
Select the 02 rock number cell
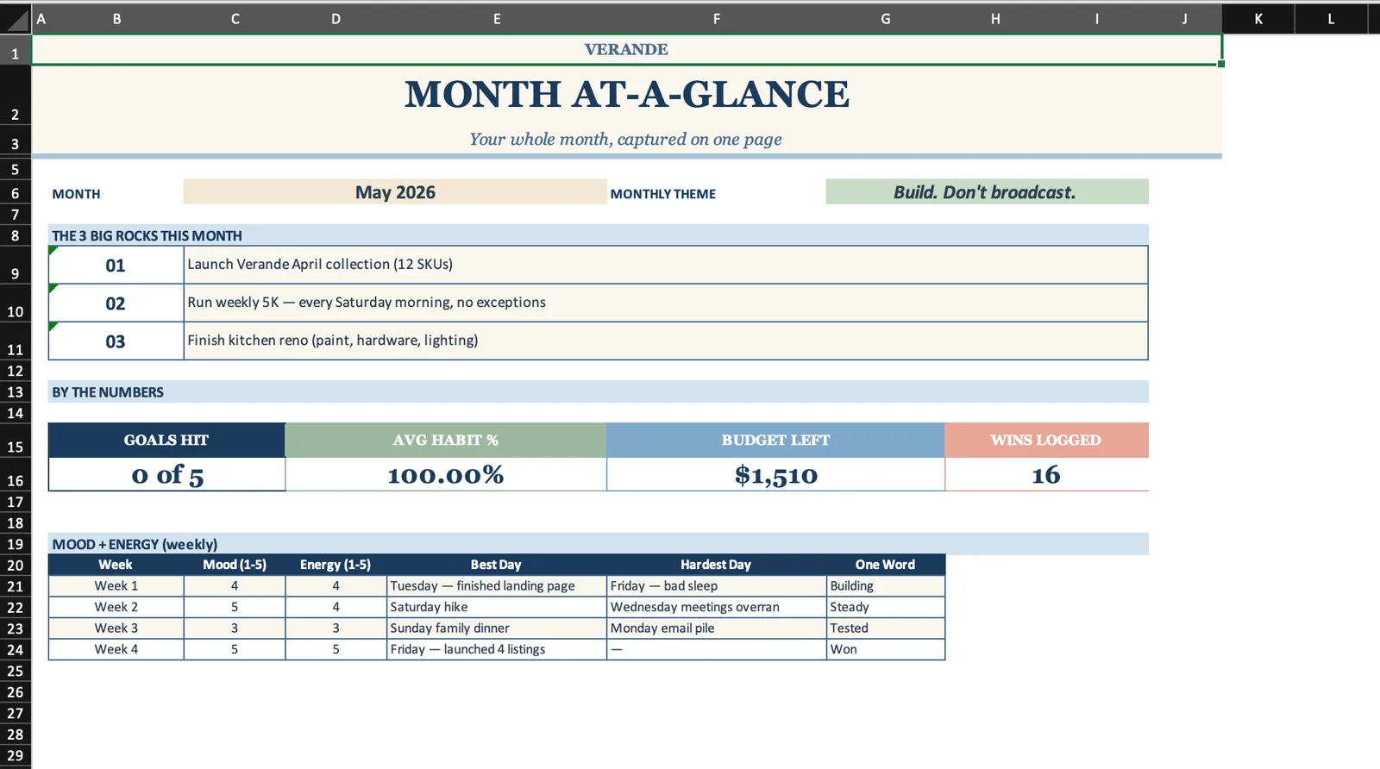pyautogui.click(x=116, y=303)
